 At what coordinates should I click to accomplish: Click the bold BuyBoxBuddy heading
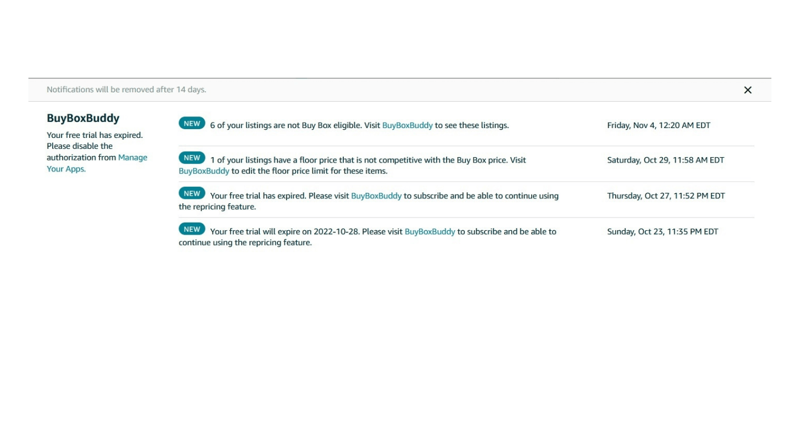click(83, 118)
